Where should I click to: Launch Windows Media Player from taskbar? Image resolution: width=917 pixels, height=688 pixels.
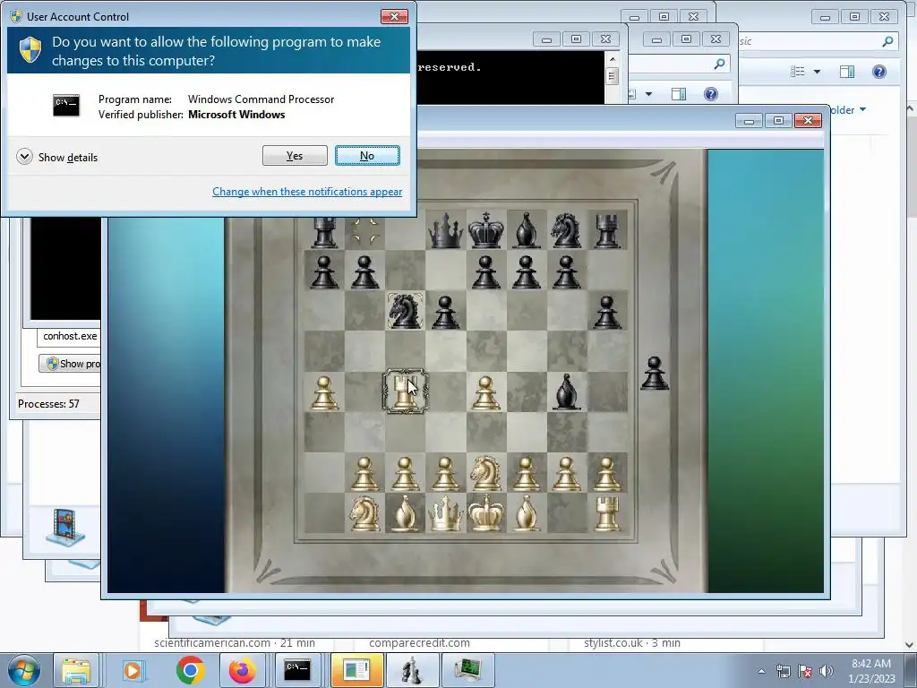[x=133, y=670]
